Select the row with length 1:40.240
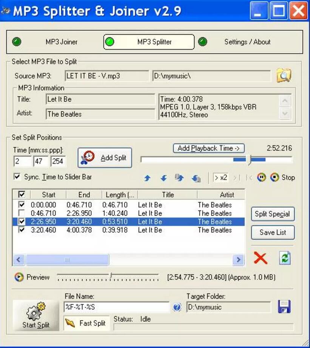 pyautogui.click(x=129, y=213)
